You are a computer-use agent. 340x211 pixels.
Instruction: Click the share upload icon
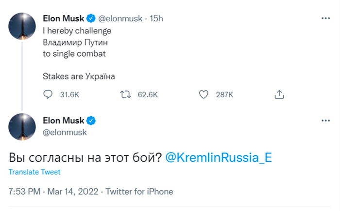pos(279,94)
